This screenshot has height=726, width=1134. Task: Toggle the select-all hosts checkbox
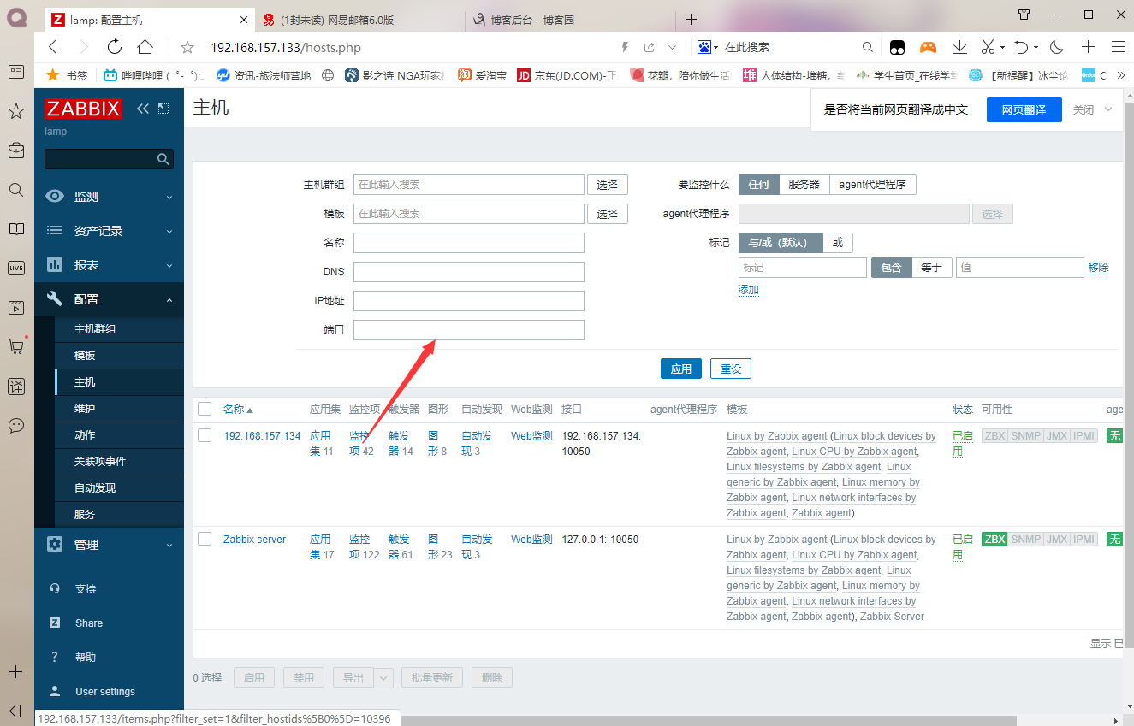point(205,409)
